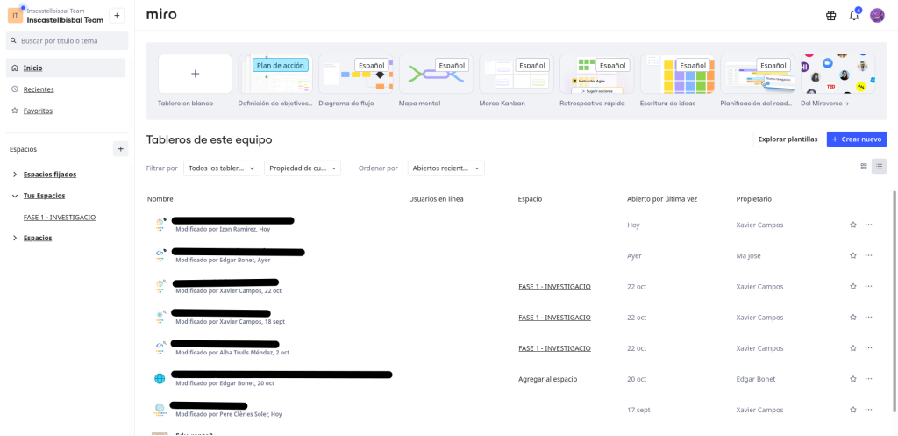The image size is (898, 436).
Task: Open the gift box icon in header
Action: pyautogui.click(x=830, y=15)
